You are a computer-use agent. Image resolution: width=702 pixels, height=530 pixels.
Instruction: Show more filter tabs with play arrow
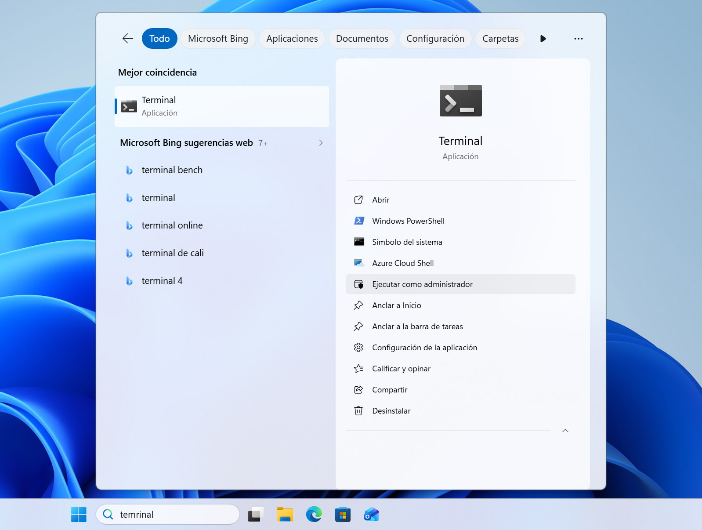point(543,39)
